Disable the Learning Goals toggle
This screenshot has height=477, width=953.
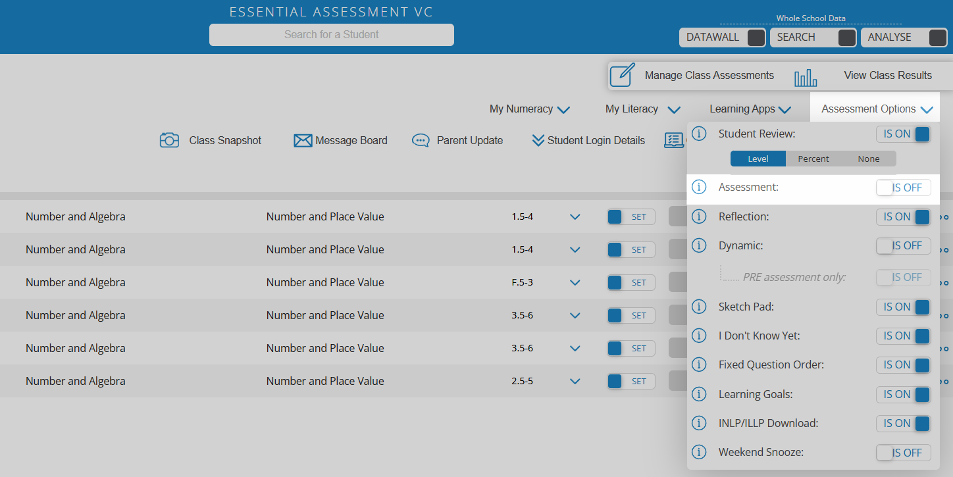click(904, 394)
